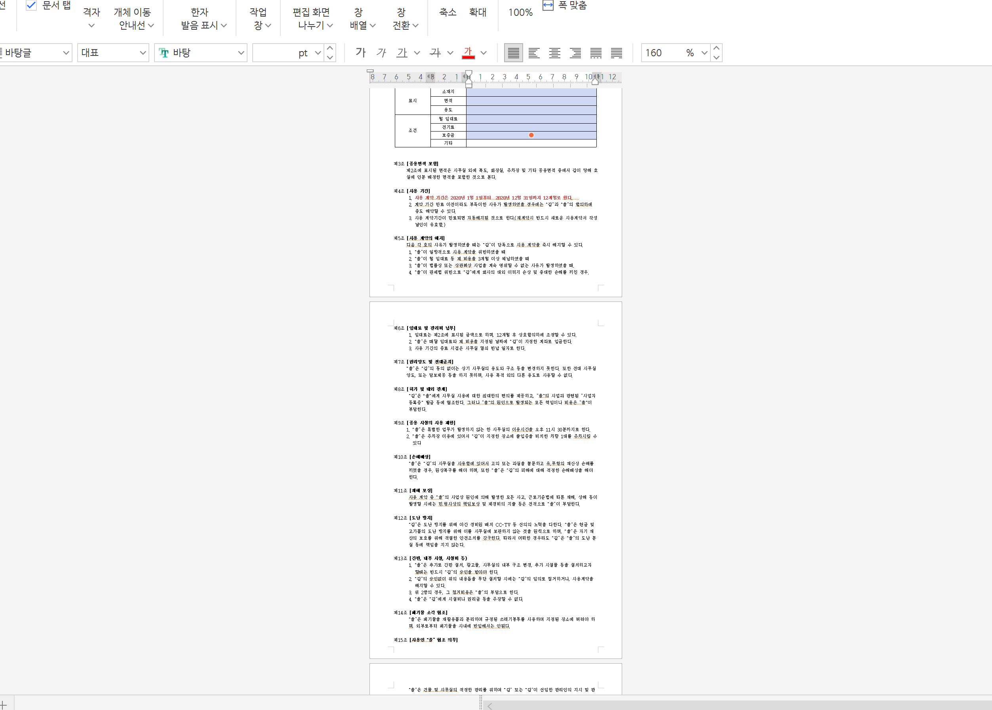This screenshot has height=710, width=992.
Task: Toggle the 문서 탭 checkbox
Action: 31,5
